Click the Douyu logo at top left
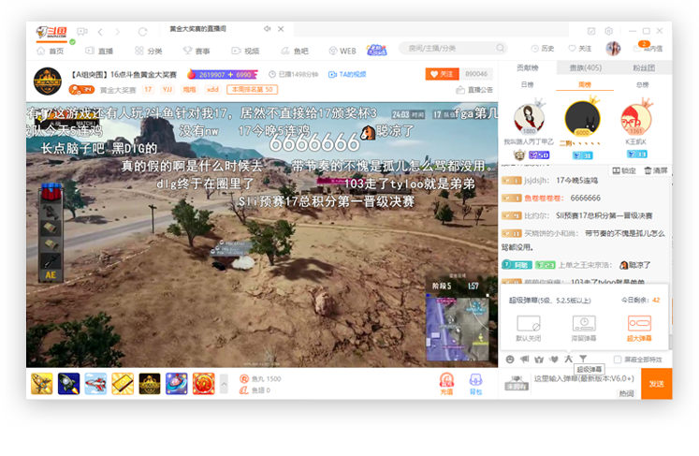Screen dimensions: 699x456 [x=51, y=32]
